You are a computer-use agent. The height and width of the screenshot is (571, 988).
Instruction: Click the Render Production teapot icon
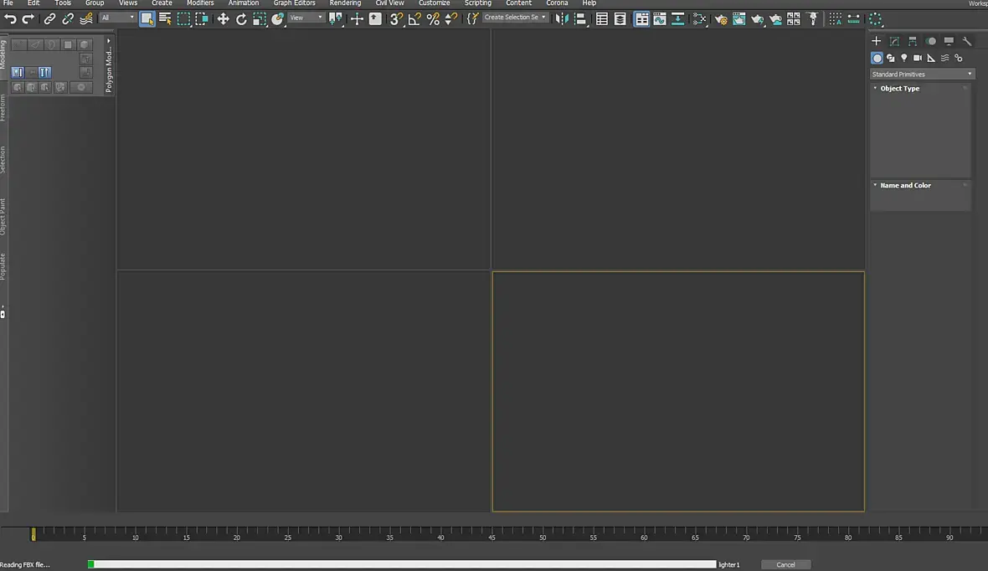[x=757, y=19]
